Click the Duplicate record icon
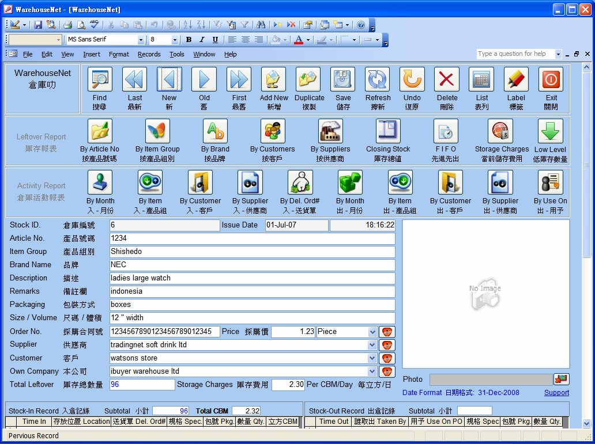This screenshot has height=444, width=595. 308,79
